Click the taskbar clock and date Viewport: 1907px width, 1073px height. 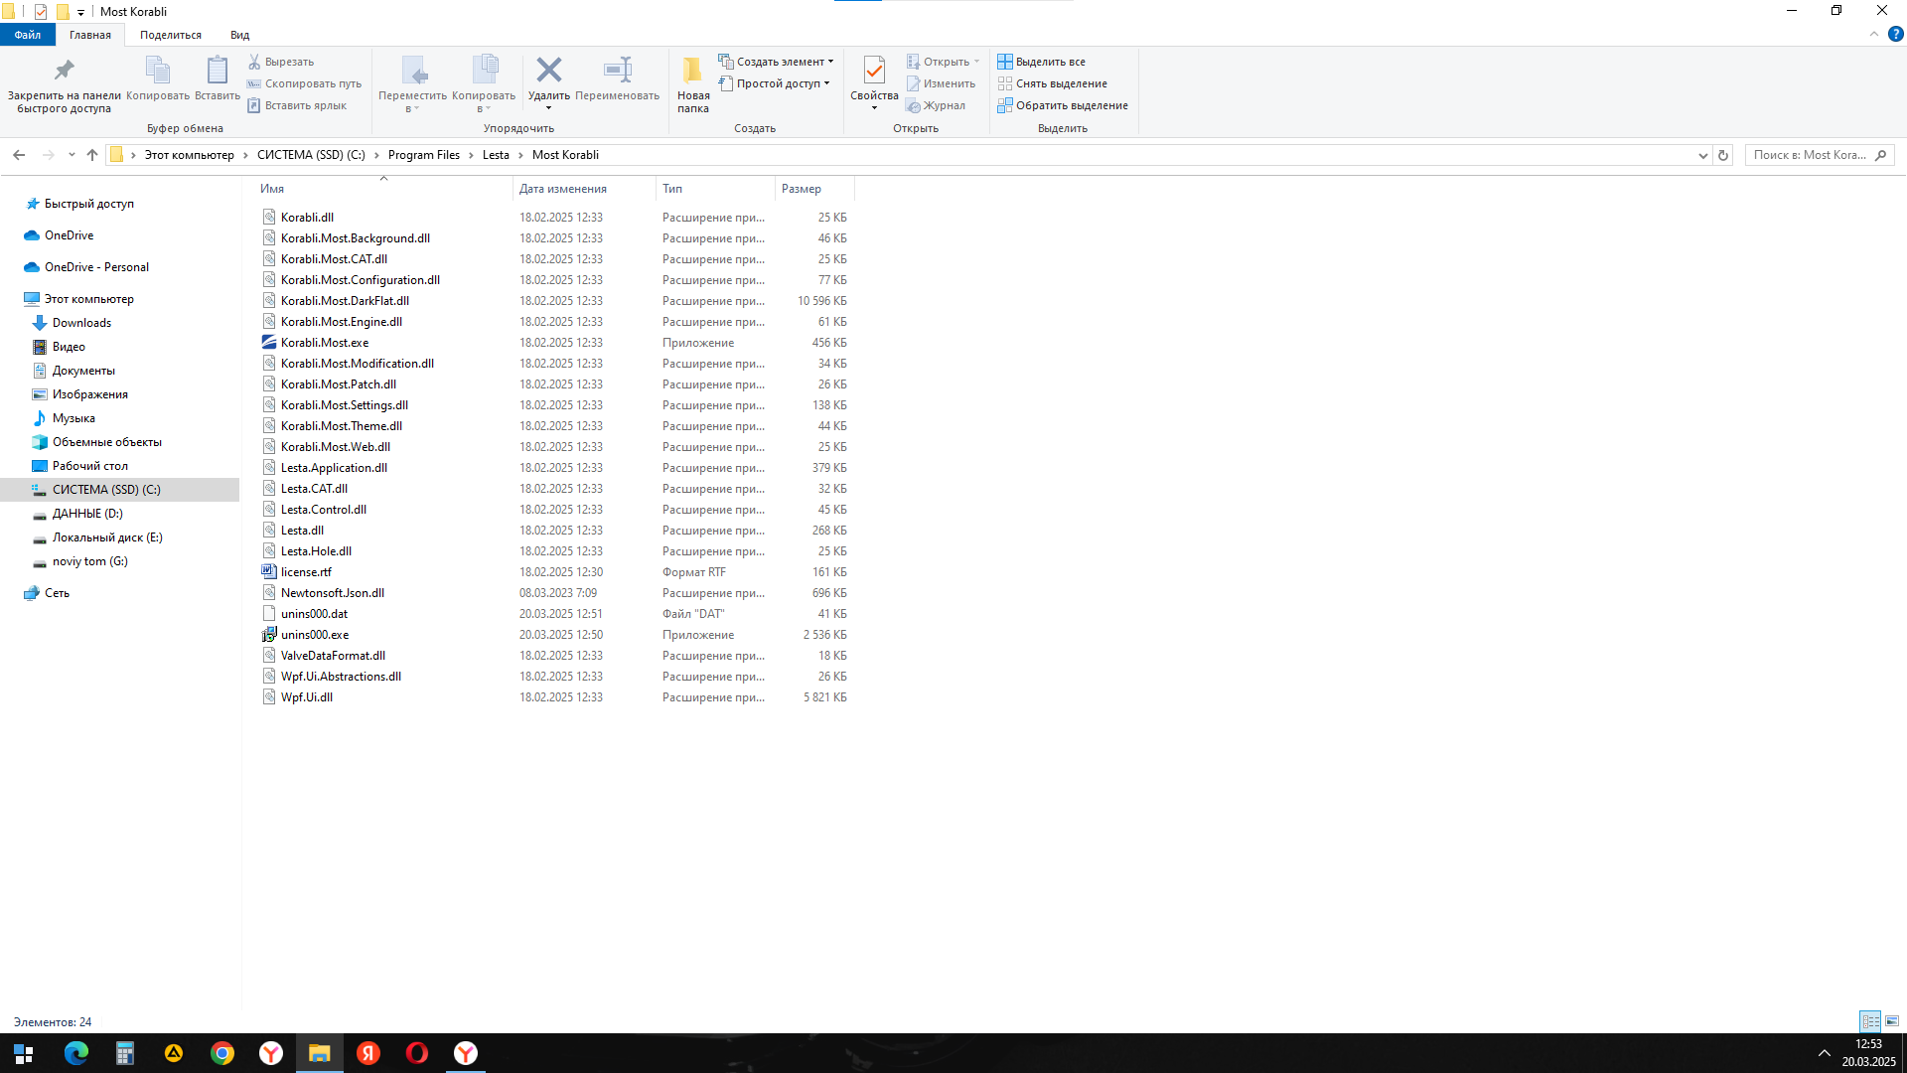pos(1868,1053)
